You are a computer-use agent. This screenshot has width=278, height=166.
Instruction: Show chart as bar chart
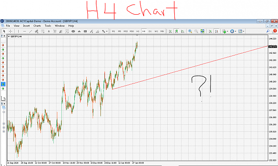(170, 32)
